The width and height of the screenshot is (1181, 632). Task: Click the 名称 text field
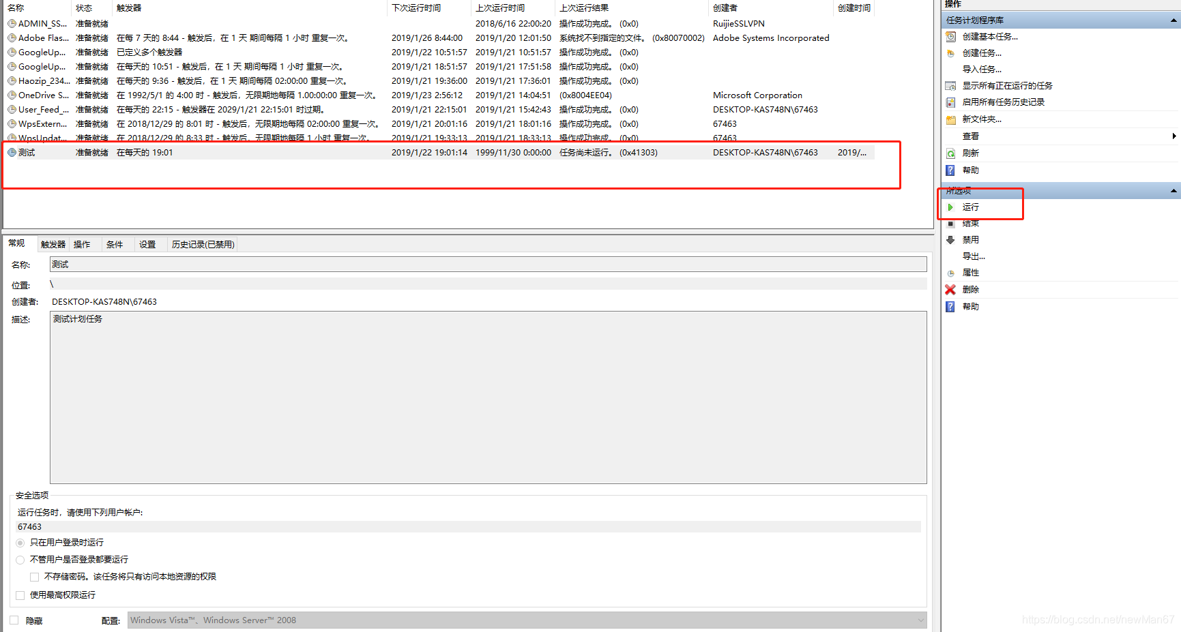[489, 265]
